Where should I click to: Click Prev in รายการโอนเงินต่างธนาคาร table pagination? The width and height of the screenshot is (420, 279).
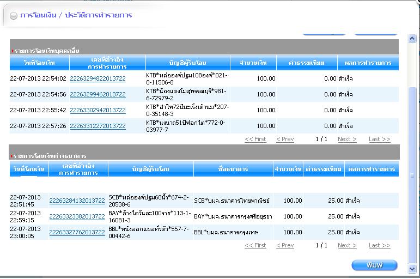pos(285,246)
